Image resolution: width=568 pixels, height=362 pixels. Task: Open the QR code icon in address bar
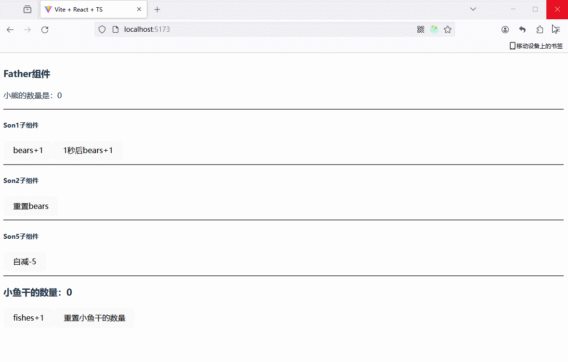click(421, 29)
